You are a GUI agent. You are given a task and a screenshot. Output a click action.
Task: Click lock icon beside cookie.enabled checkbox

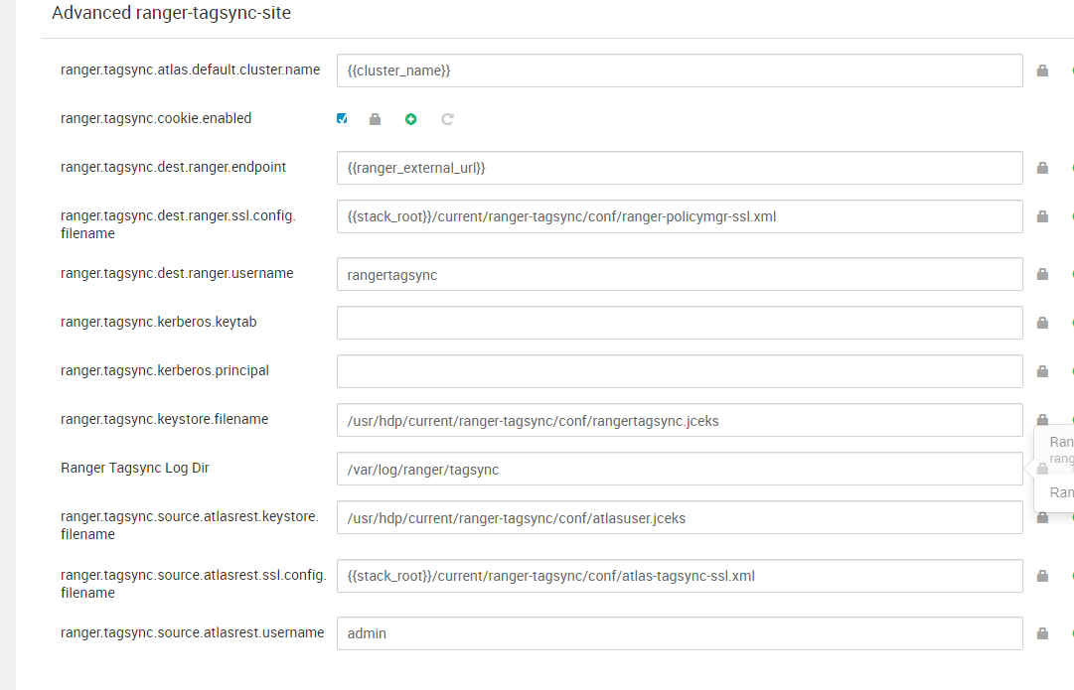click(x=375, y=119)
